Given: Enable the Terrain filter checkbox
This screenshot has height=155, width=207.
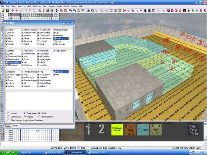Looking at the screenshot, I should 7,33.
